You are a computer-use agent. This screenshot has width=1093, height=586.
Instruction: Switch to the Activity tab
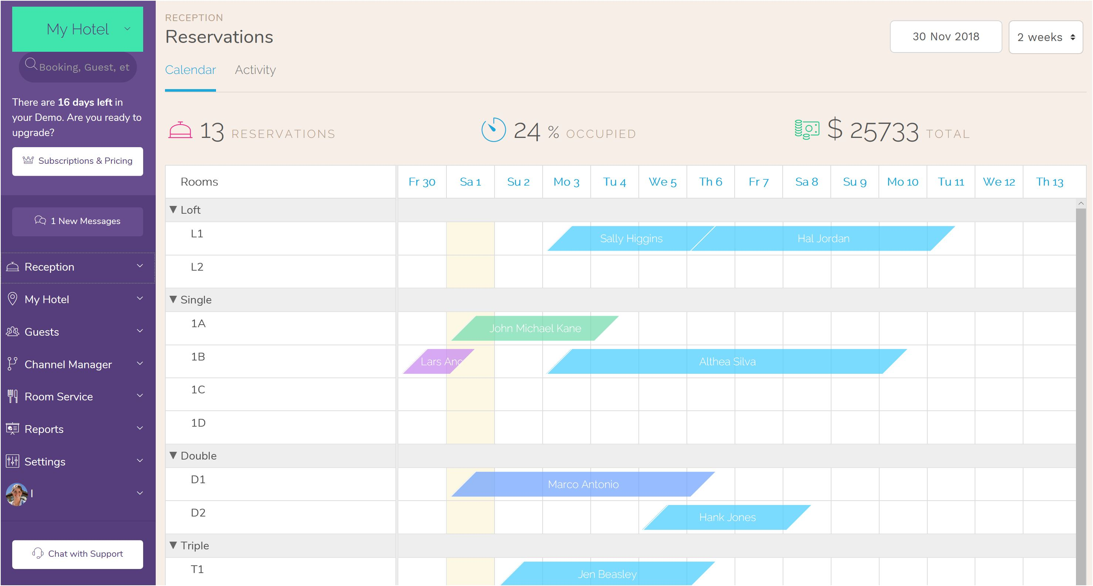coord(255,70)
